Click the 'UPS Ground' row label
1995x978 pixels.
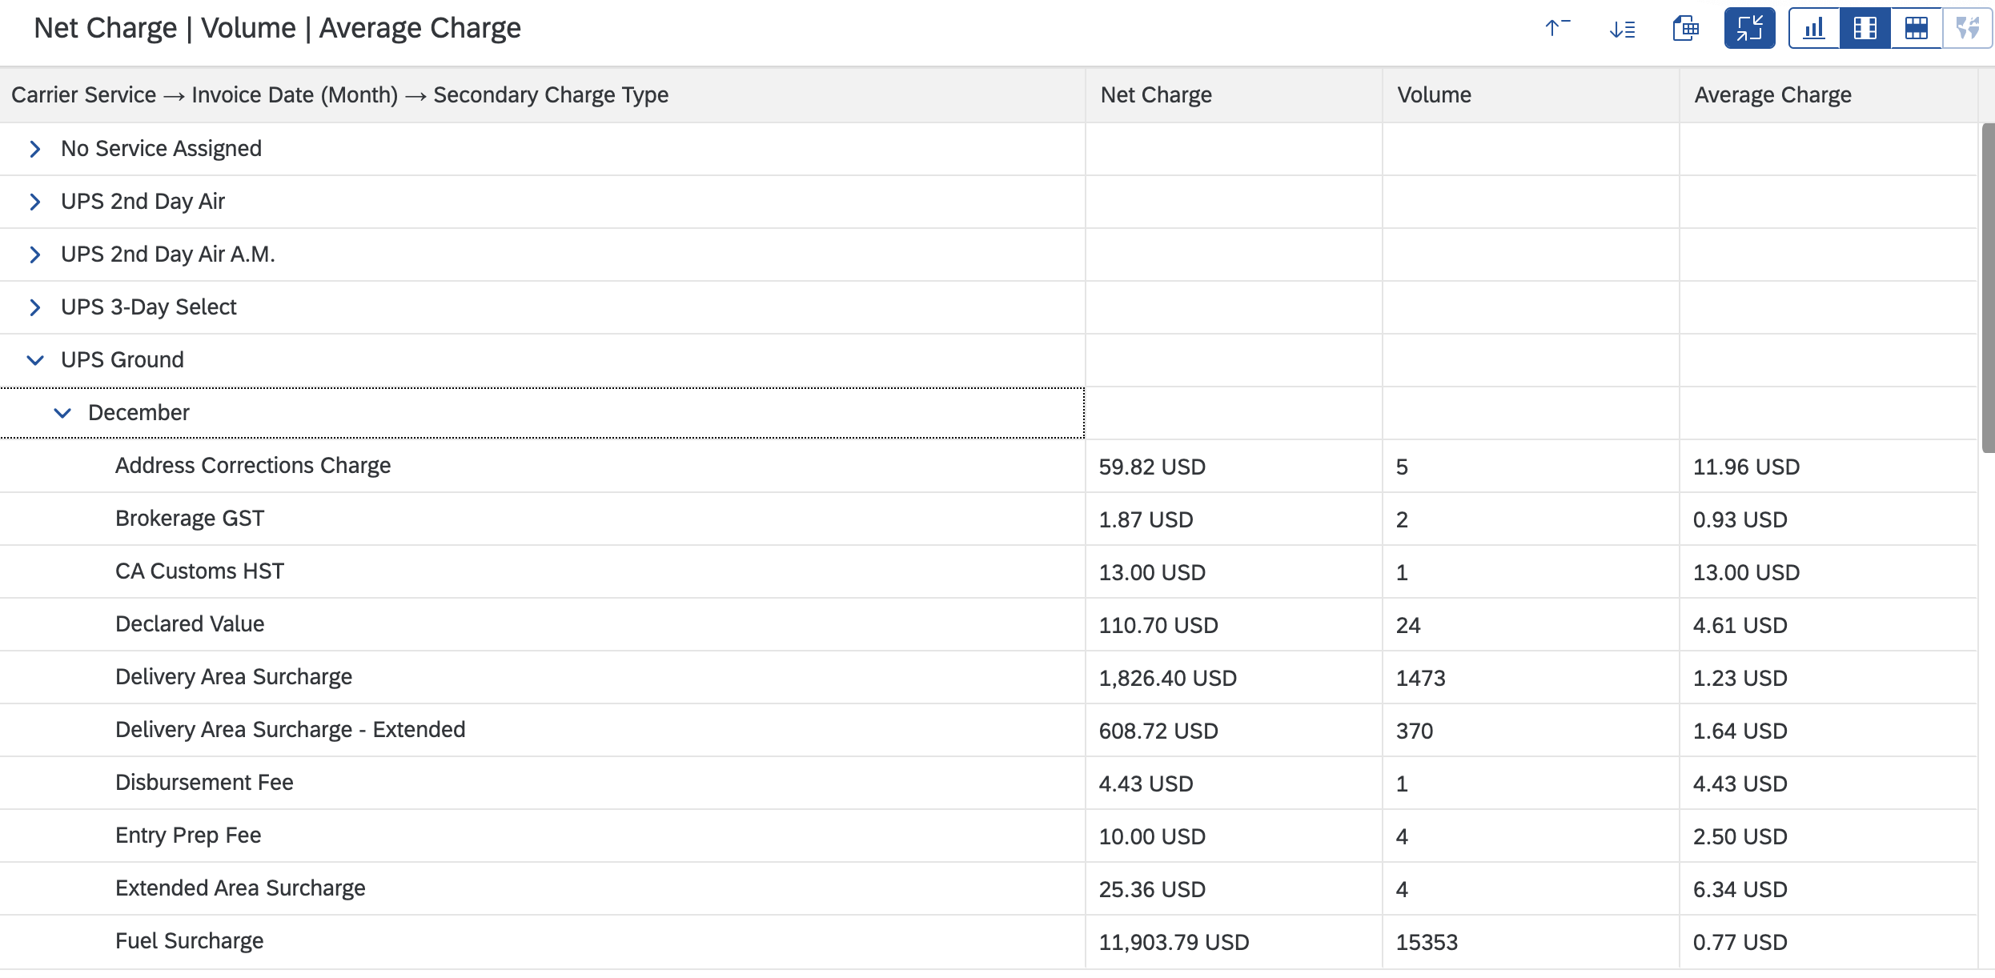(122, 360)
